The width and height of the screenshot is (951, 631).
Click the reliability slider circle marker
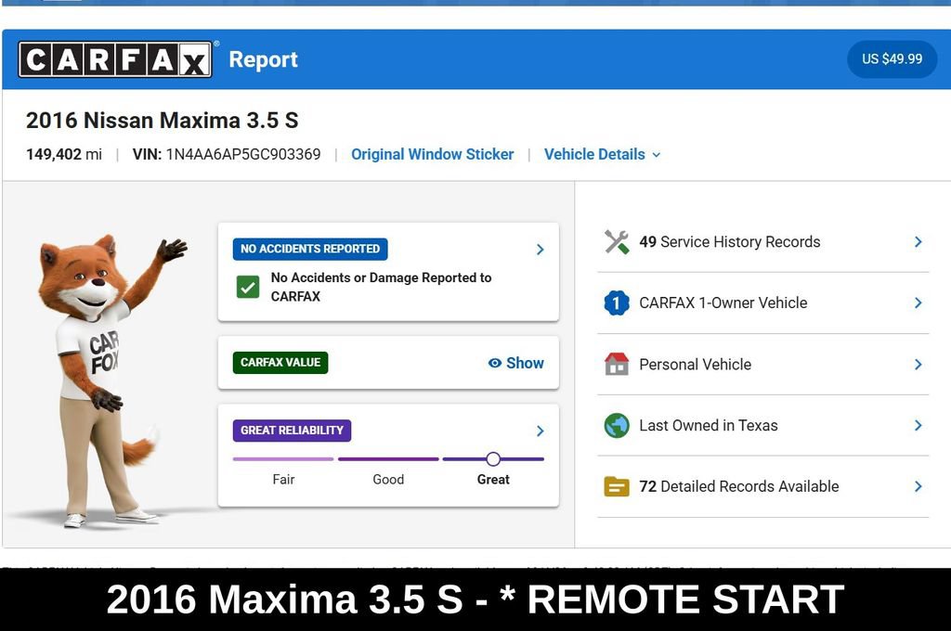[x=493, y=458]
